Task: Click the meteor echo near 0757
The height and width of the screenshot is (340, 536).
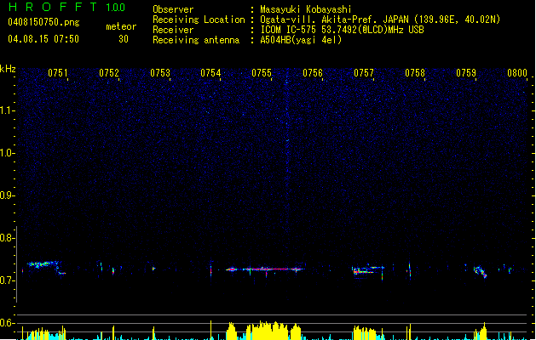Action: click(x=368, y=269)
